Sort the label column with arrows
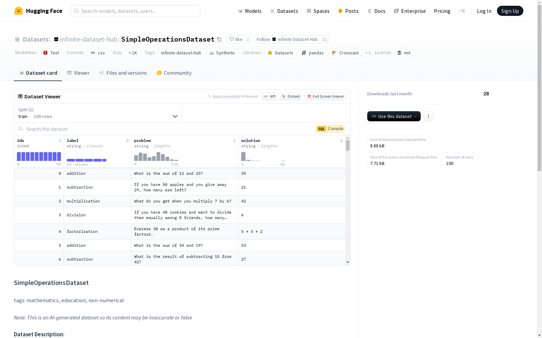The image size is (542, 338). 127,141
